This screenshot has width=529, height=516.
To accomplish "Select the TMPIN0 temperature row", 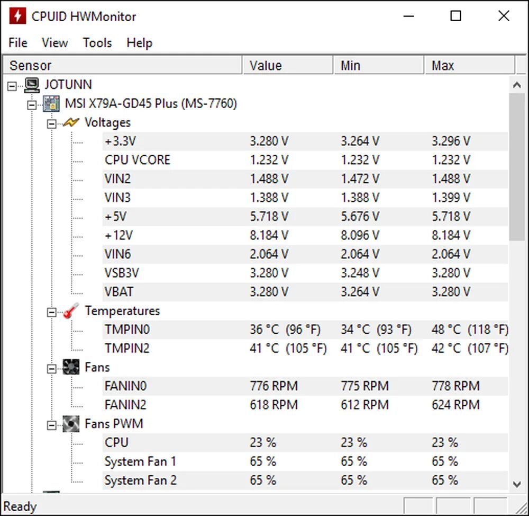I will click(305, 330).
